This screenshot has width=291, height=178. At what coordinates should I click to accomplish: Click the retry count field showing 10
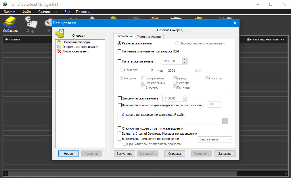(214, 104)
